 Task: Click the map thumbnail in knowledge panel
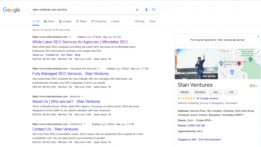pyautogui.click(x=239, y=64)
